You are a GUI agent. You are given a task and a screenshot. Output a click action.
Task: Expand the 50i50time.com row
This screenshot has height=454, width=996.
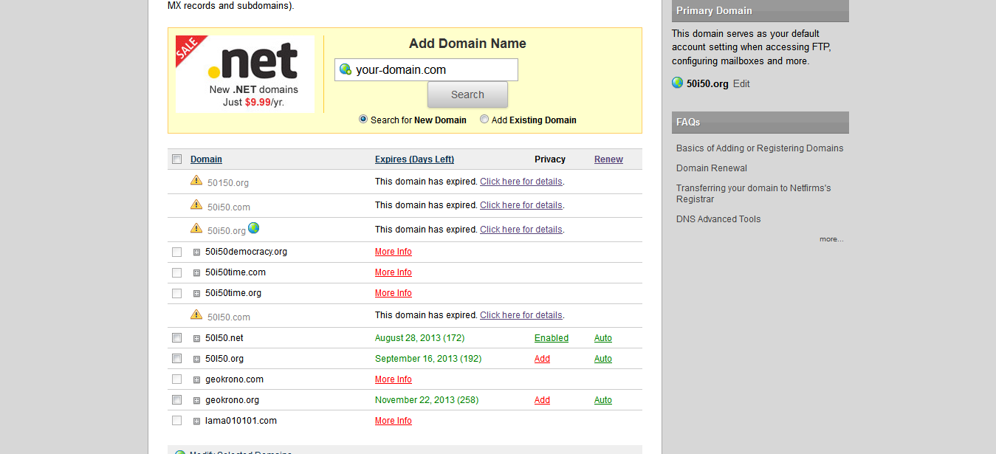(x=196, y=273)
